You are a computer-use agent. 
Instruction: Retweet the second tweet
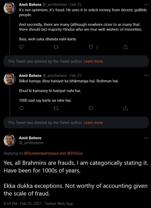[56, 108]
